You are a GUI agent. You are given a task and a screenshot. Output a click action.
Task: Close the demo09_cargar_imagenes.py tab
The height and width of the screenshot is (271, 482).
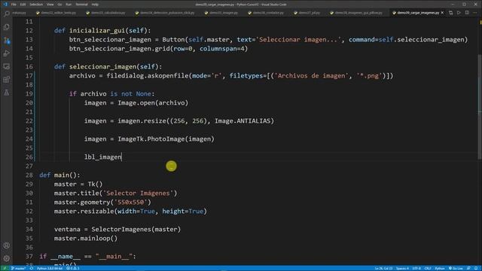[442, 13]
